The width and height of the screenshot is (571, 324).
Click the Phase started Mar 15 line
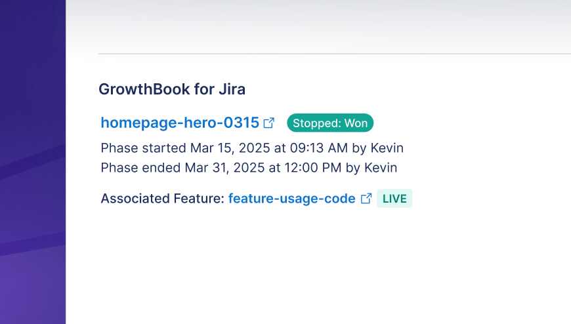[252, 148]
